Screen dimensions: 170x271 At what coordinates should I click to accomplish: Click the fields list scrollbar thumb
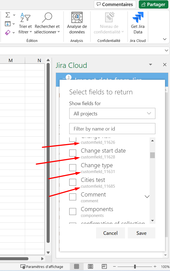pyautogui.click(x=152, y=155)
